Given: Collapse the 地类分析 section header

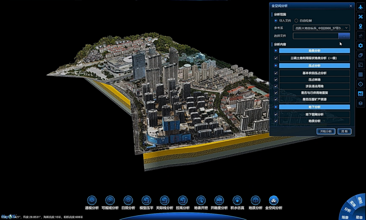Looking at the screenshot, I should point(314,51).
